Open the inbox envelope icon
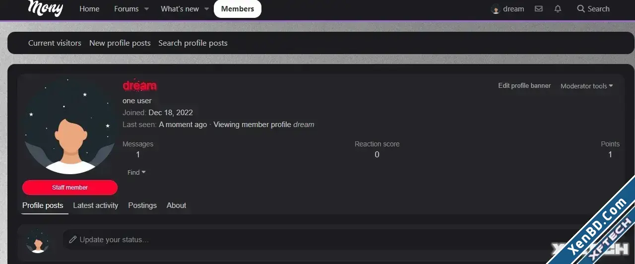 coord(539,8)
